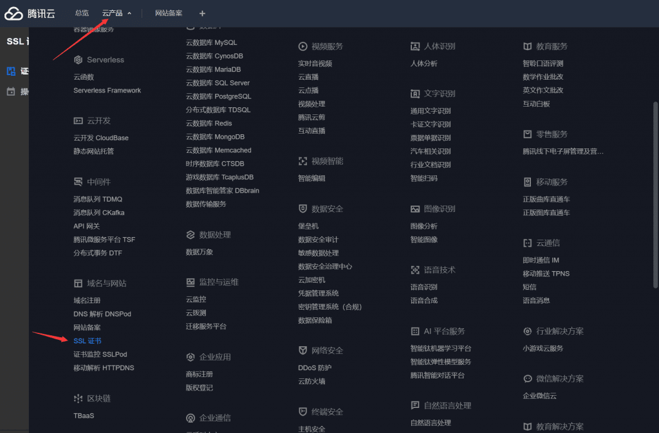
Task: Open the SSL 证书 link
Action: 88,340
